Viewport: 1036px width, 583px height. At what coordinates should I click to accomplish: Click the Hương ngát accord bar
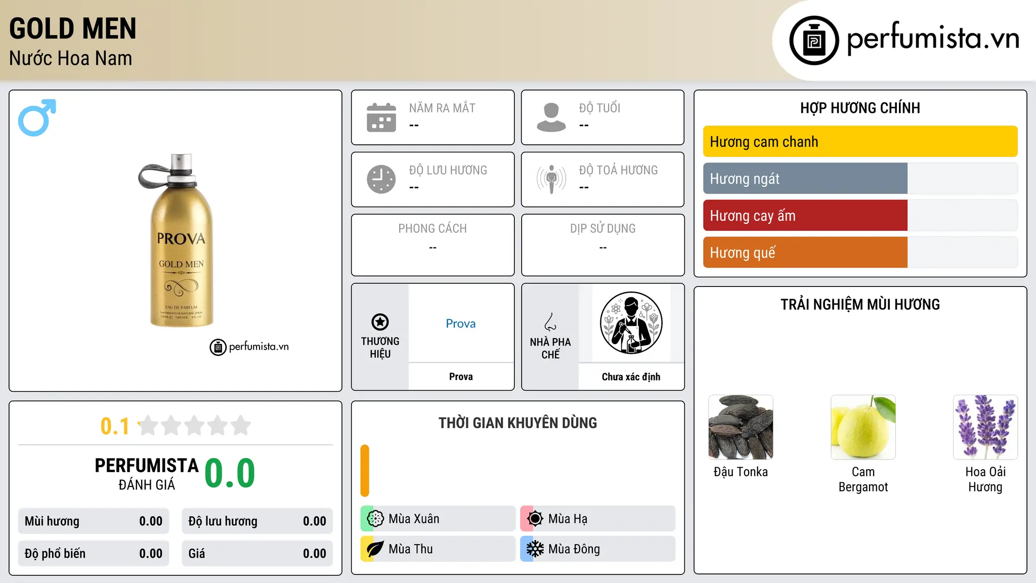pyautogui.click(x=860, y=179)
